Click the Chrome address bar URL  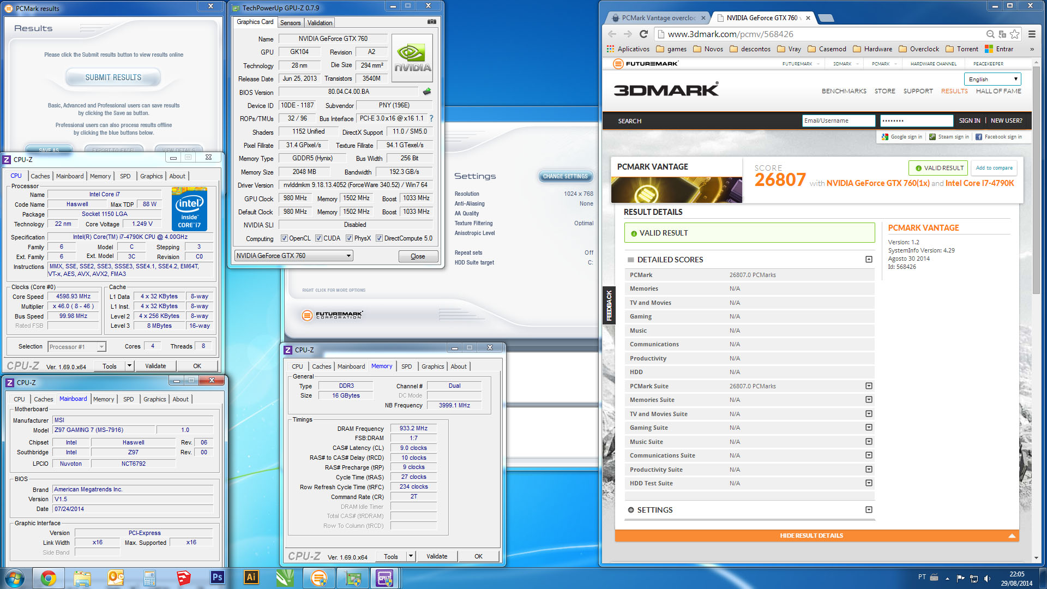(x=731, y=34)
